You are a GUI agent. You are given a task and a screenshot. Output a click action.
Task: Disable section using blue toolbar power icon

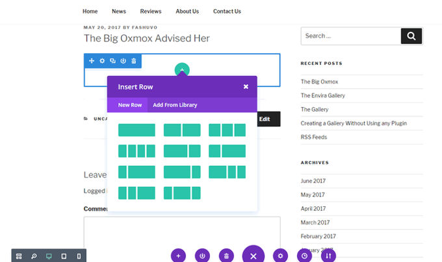pyautogui.click(x=123, y=61)
